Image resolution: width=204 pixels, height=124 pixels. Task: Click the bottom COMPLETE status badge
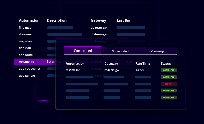[169, 97]
